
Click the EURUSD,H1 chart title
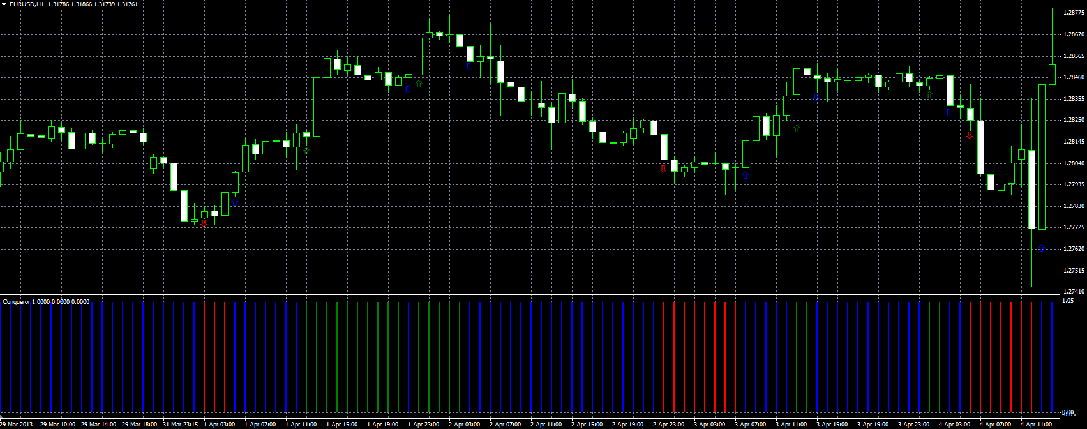[x=26, y=4]
